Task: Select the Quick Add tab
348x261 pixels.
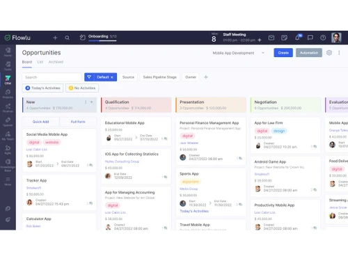Action: [41, 122]
